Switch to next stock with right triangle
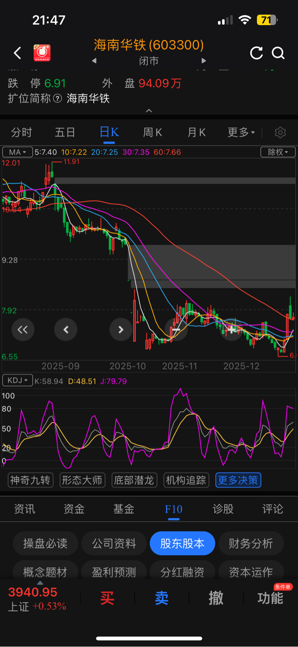 click(204, 61)
